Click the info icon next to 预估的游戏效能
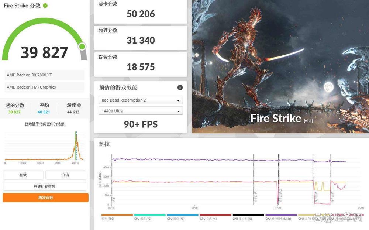 point(180,87)
